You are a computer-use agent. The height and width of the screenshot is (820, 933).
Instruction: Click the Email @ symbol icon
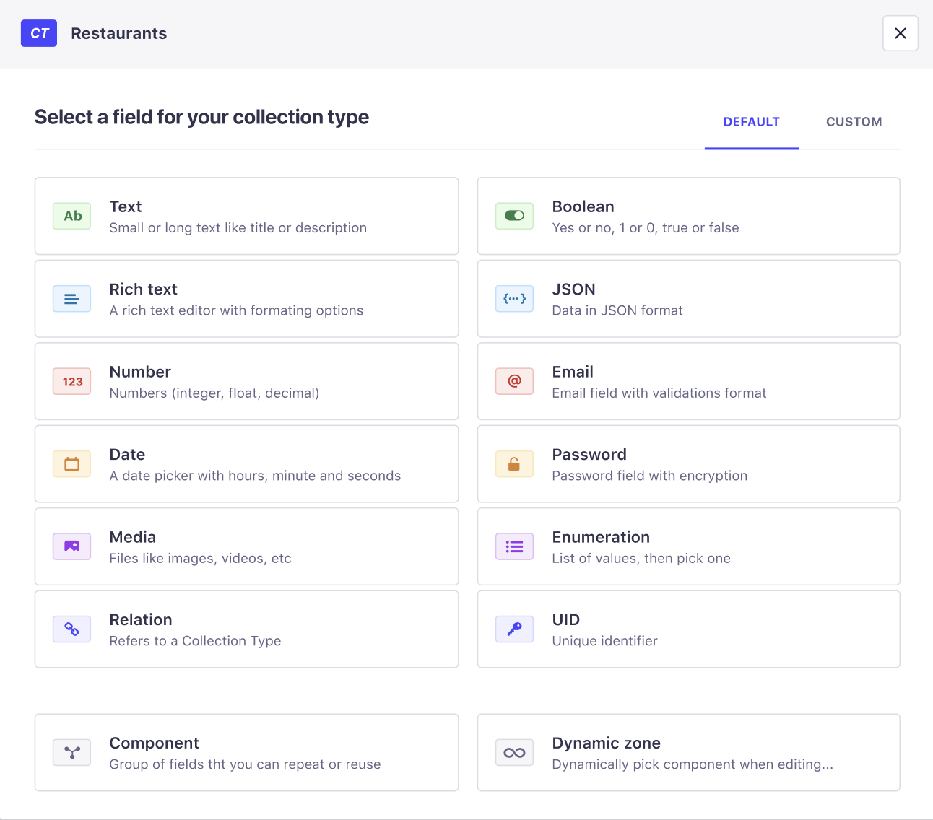tap(514, 381)
